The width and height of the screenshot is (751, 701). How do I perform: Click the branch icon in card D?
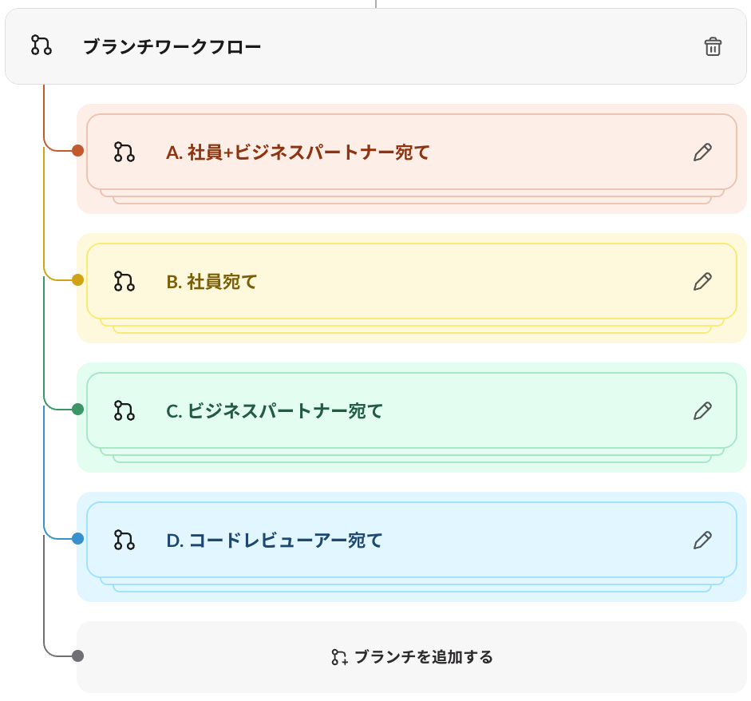[124, 540]
